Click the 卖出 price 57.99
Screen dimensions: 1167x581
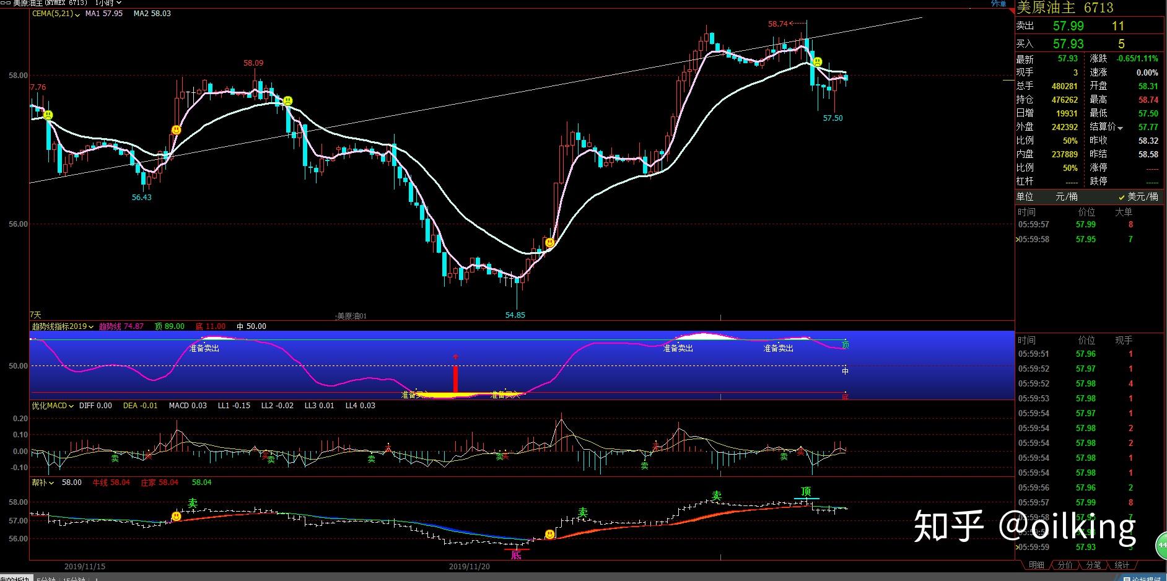point(1069,26)
